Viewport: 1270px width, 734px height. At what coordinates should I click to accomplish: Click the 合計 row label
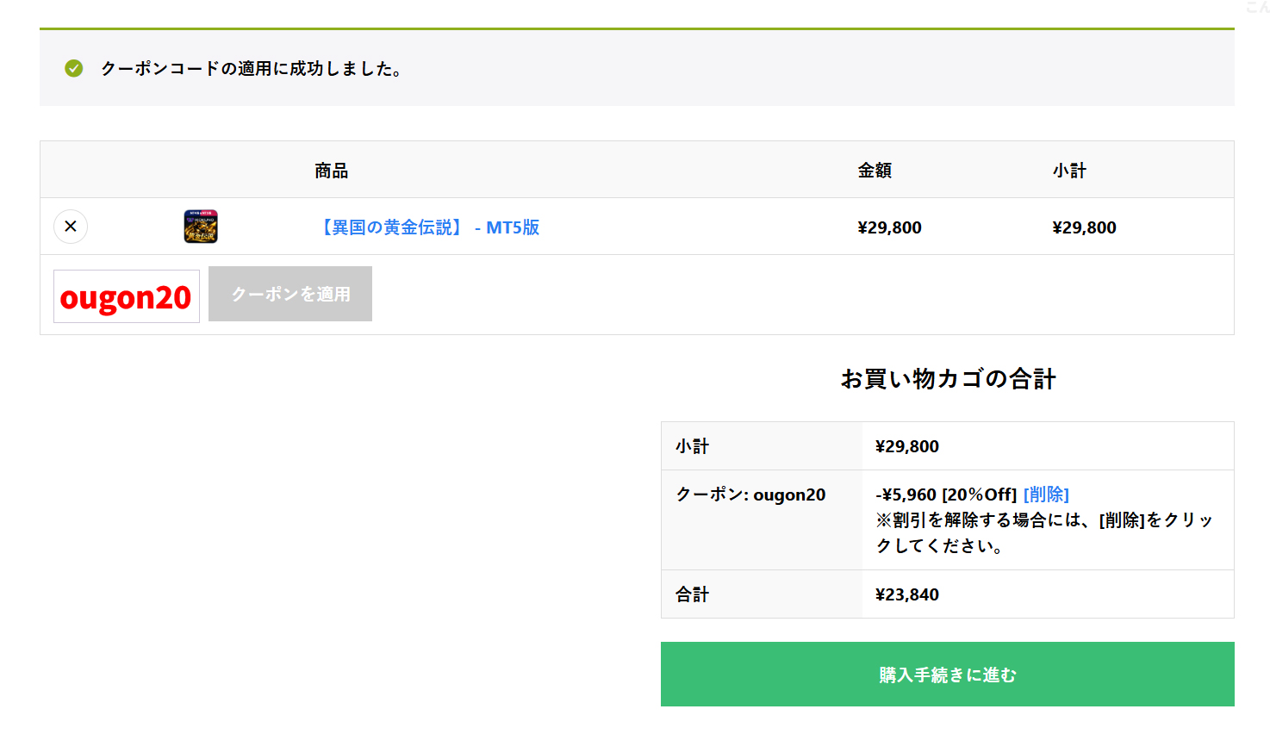tap(692, 594)
